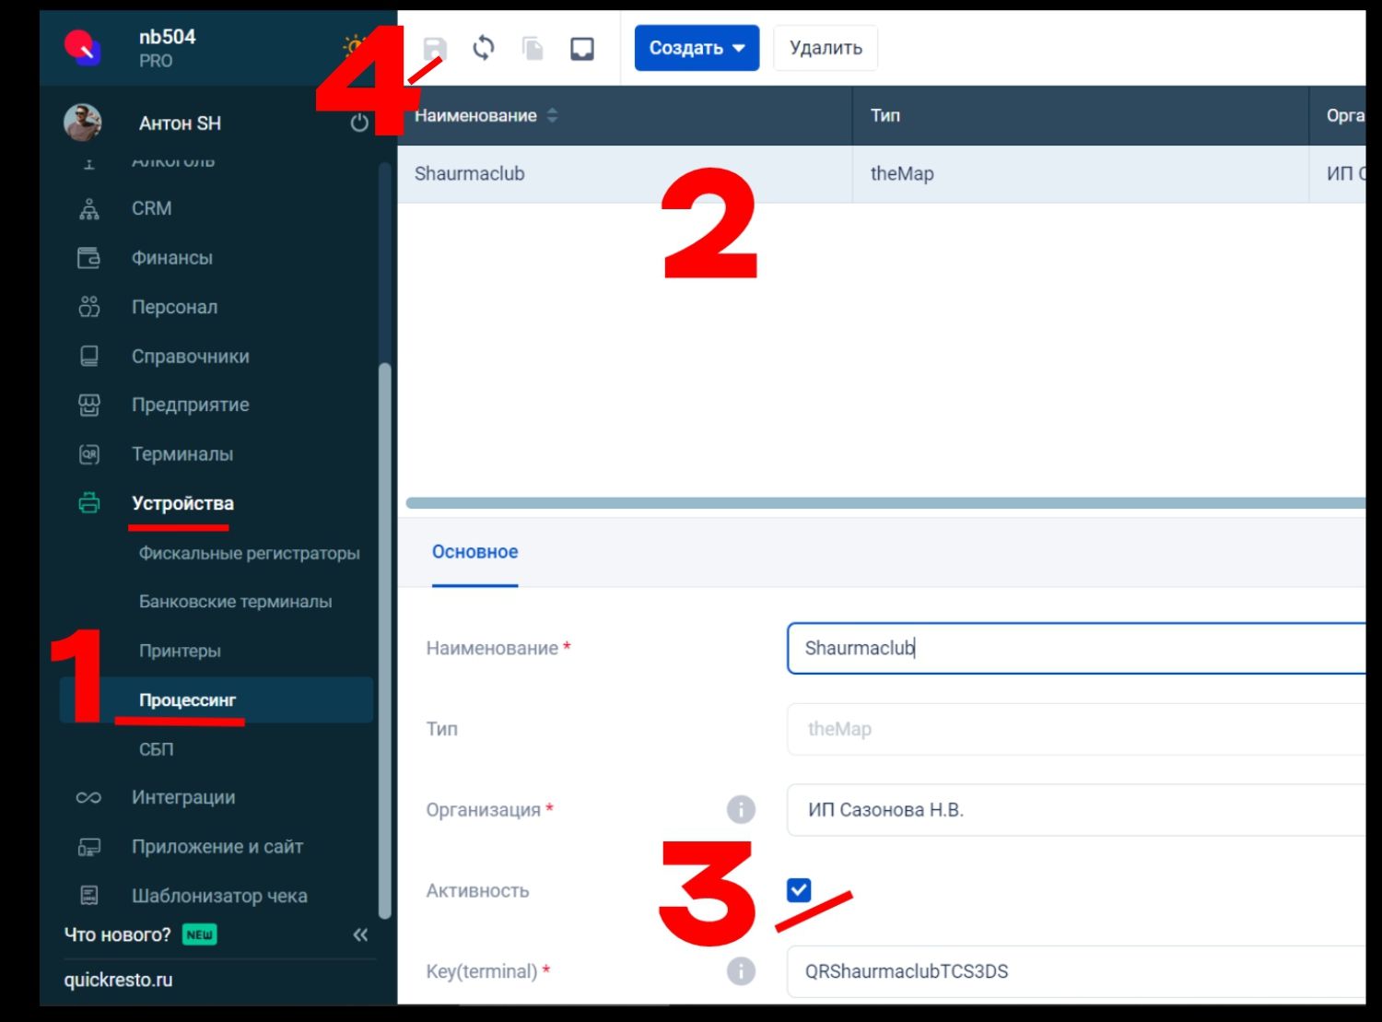This screenshot has height=1022, width=1382.
Task: Click the NEW badge near Что нового
Action: click(x=200, y=934)
